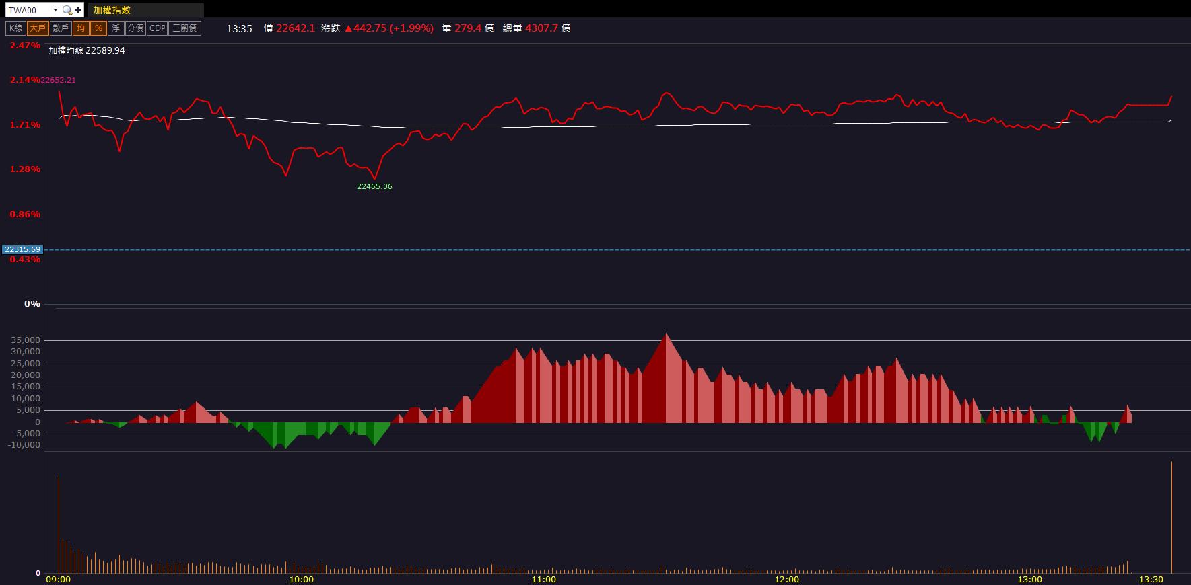Click the 13:35 time display
This screenshot has height=585, width=1191.
point(239,28)
